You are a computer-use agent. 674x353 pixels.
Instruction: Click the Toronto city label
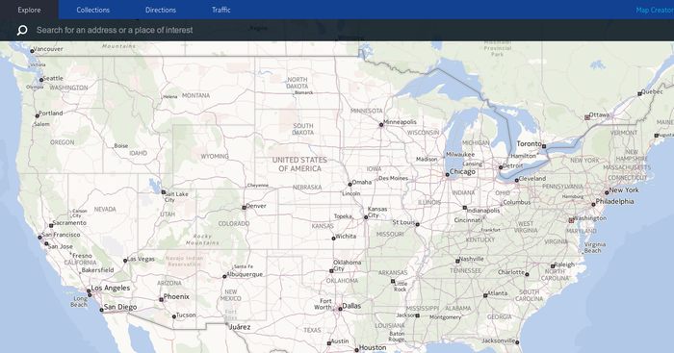(529, 144)
